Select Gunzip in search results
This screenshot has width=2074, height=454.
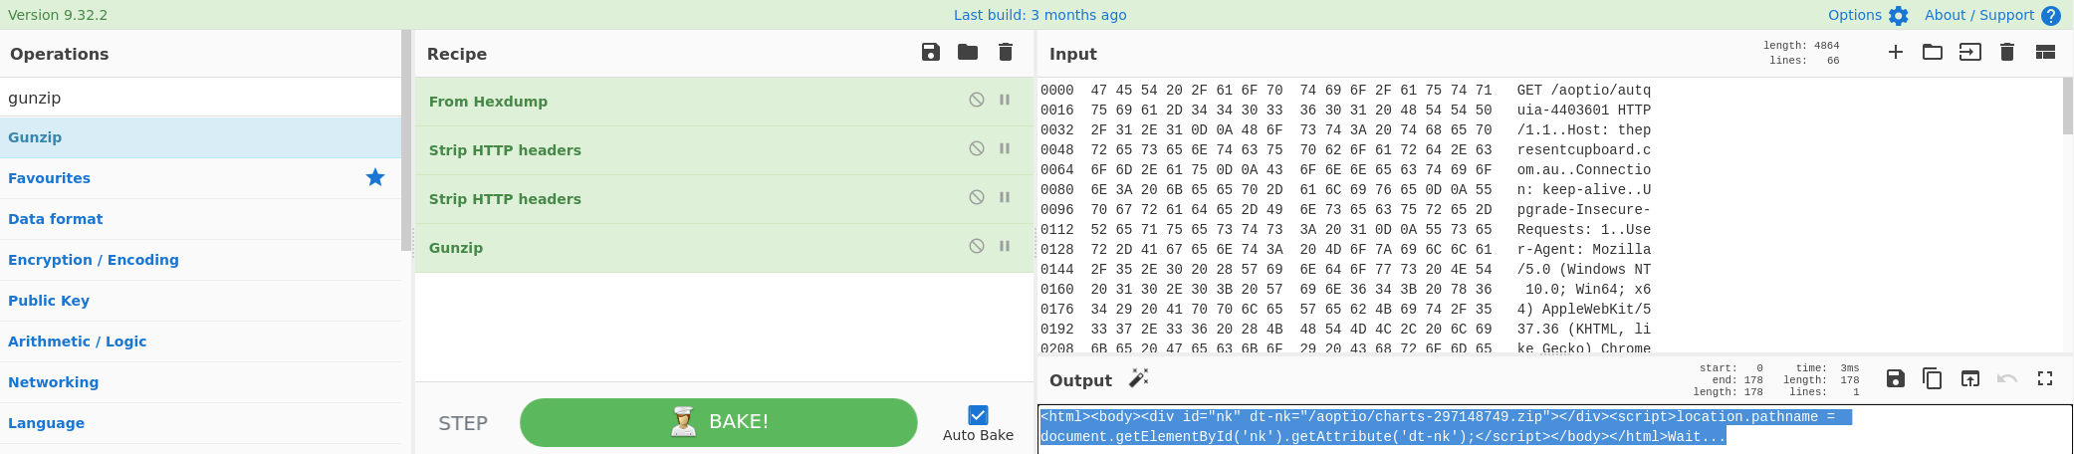point(200,137)
